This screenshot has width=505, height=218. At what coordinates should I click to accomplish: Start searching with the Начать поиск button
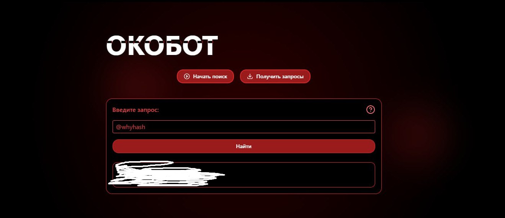205,76
